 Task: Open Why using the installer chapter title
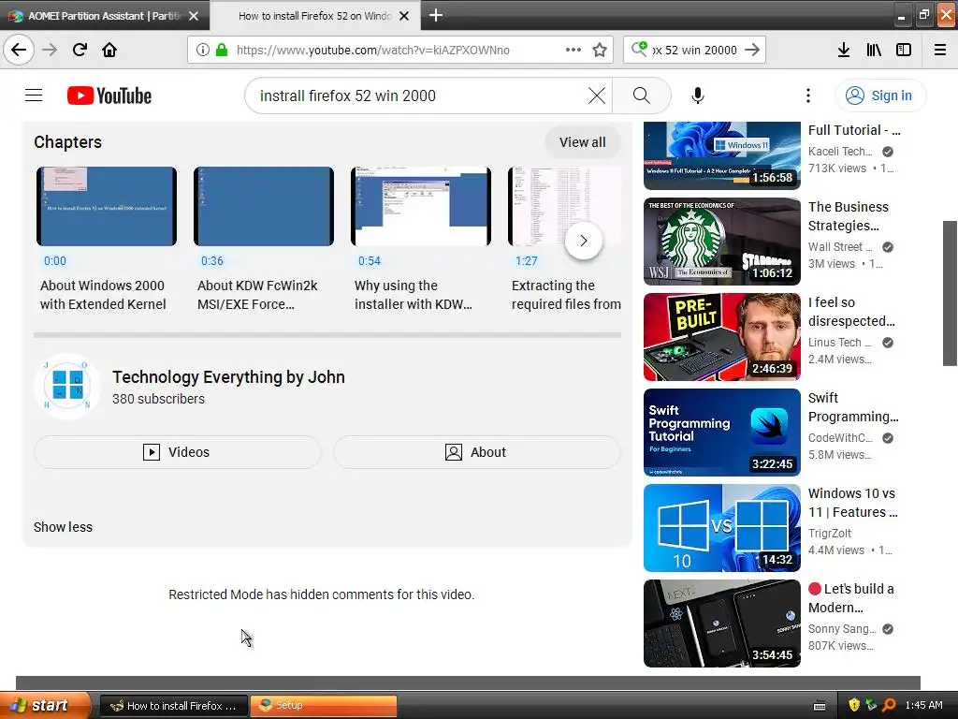coord(414,295)
